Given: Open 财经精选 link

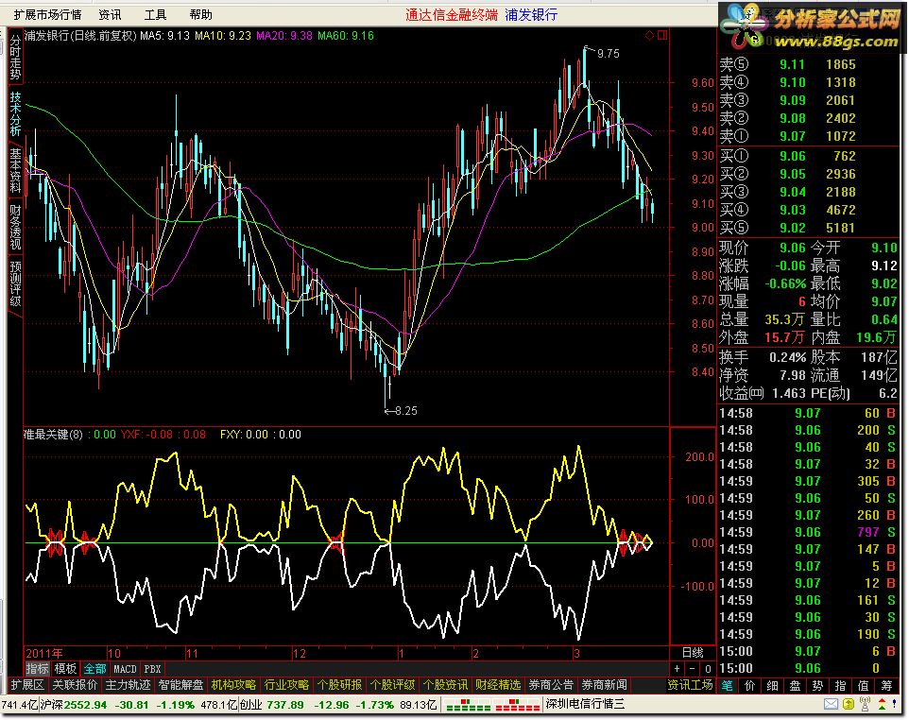Looking at the screenshot, I should [498, 685].
